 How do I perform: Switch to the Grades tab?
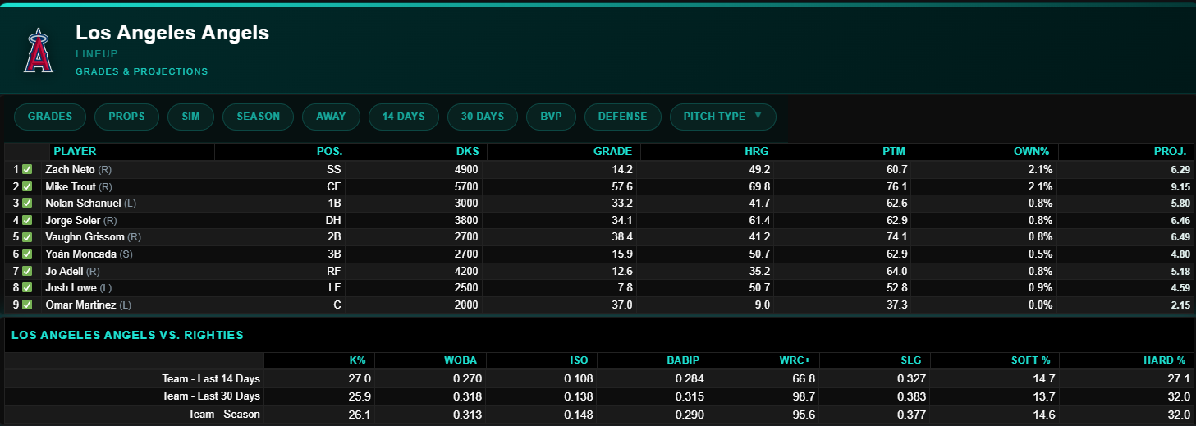(50, 117)
